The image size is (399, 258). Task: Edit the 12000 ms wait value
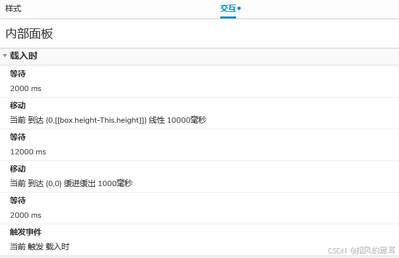(x=28, y=152)
